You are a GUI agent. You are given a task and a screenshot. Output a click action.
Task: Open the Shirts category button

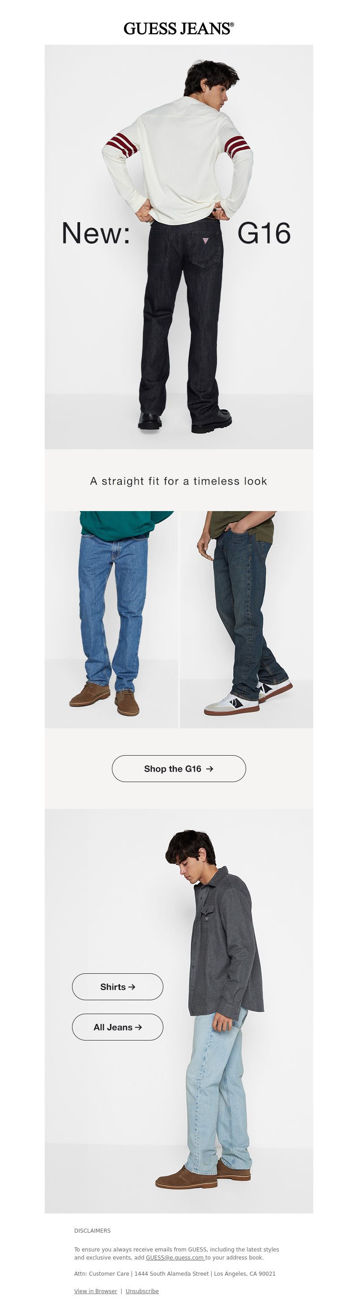point(118,987)
